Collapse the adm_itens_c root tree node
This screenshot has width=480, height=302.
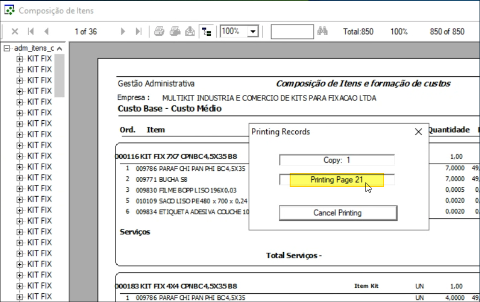pos(6,49)
